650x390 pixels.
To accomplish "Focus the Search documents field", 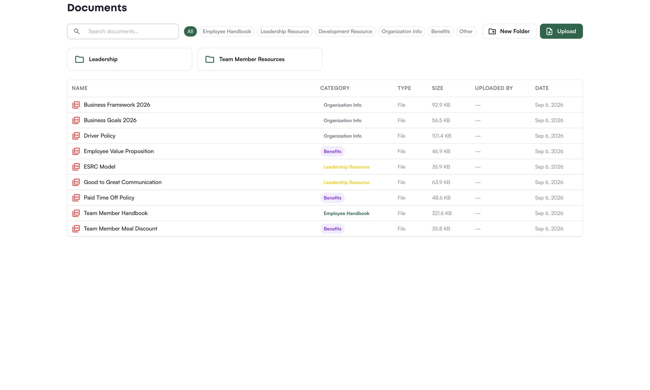I will pyautogui.click(x=123, y=31).
